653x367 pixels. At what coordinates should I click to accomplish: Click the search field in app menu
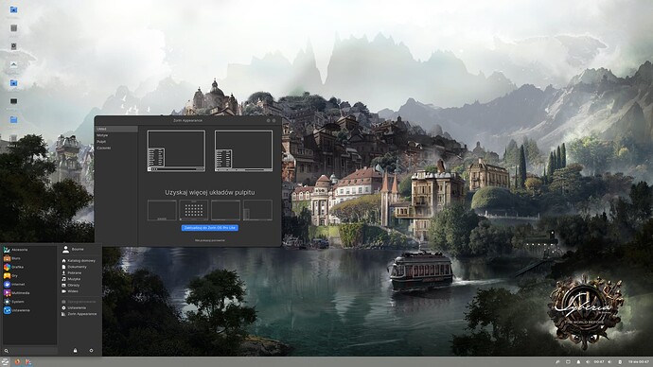tap(30, 351)
